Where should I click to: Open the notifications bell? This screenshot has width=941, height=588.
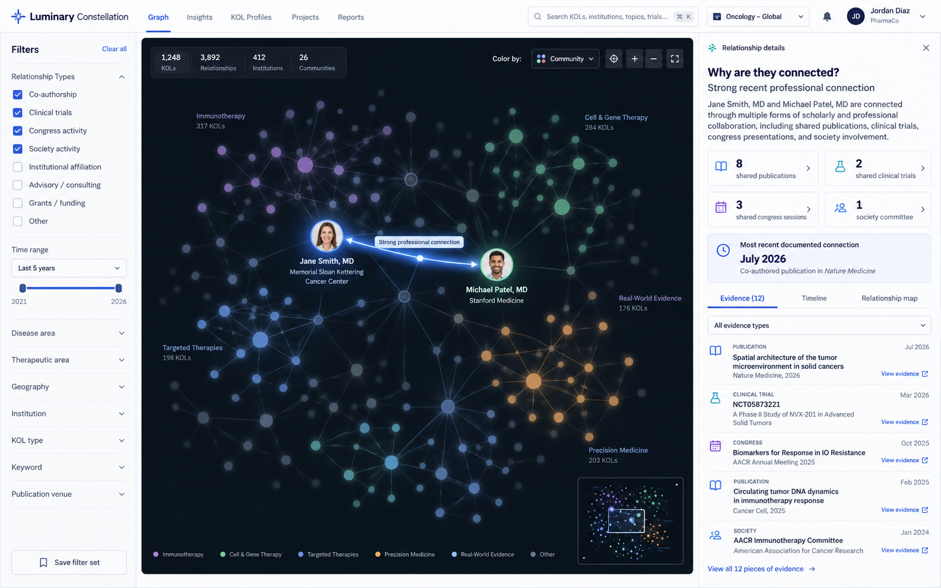827,17
